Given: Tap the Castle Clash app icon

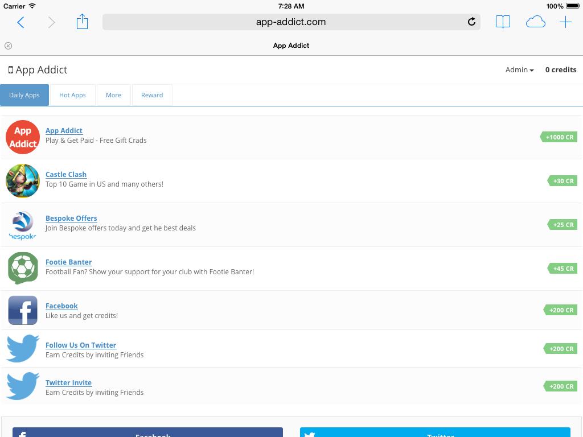Looking at the screenshot, I should point(23,181).
